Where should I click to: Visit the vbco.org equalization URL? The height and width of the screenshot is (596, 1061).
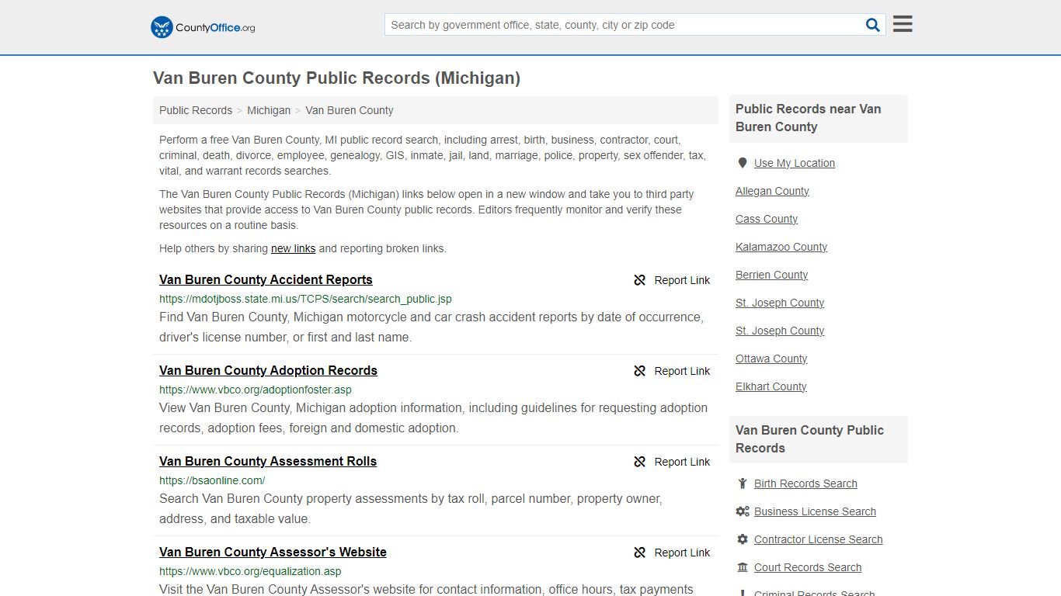(x=250, y=571)
